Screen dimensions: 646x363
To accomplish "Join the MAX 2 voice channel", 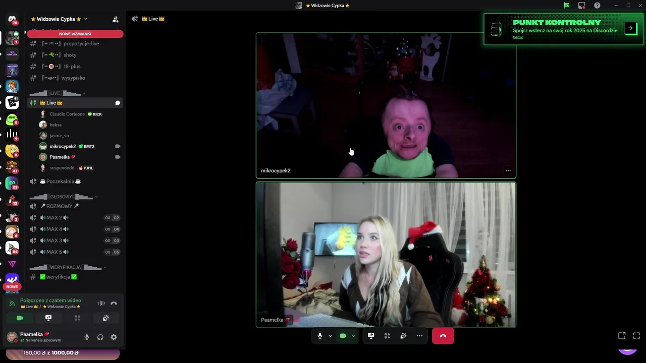I will [75, 218].
